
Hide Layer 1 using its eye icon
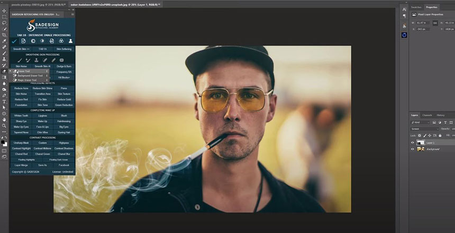pos(413,142)
